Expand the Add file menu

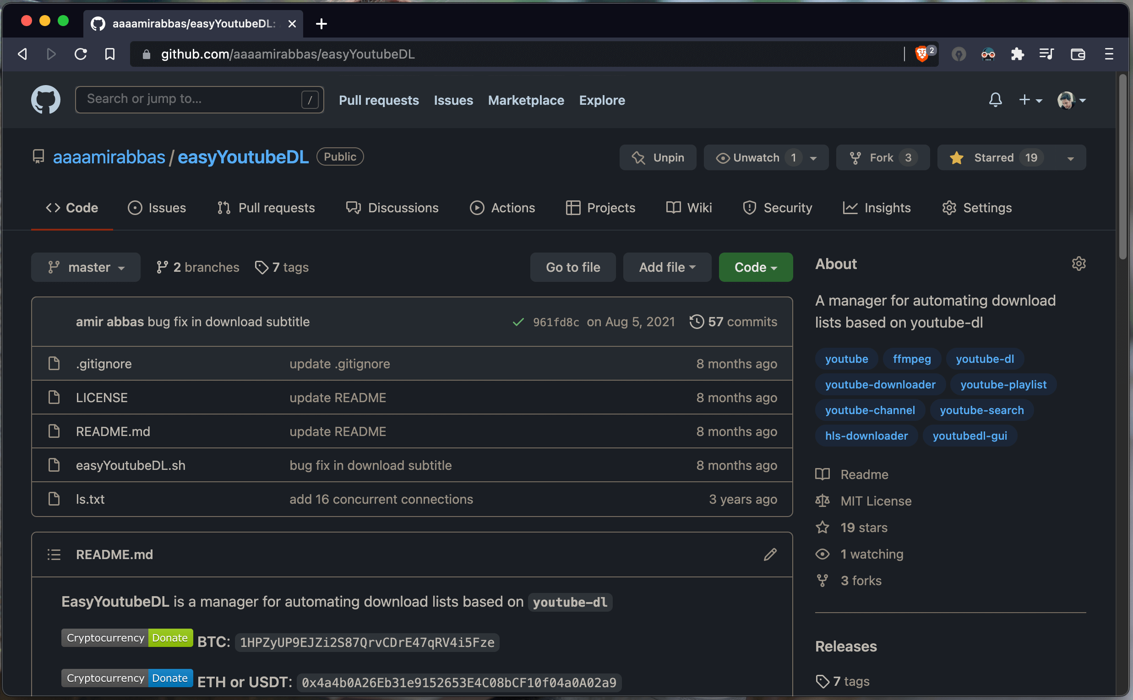tap(666, 267)
